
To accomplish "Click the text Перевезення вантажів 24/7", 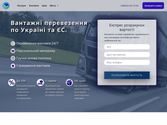I will [37, 43].
